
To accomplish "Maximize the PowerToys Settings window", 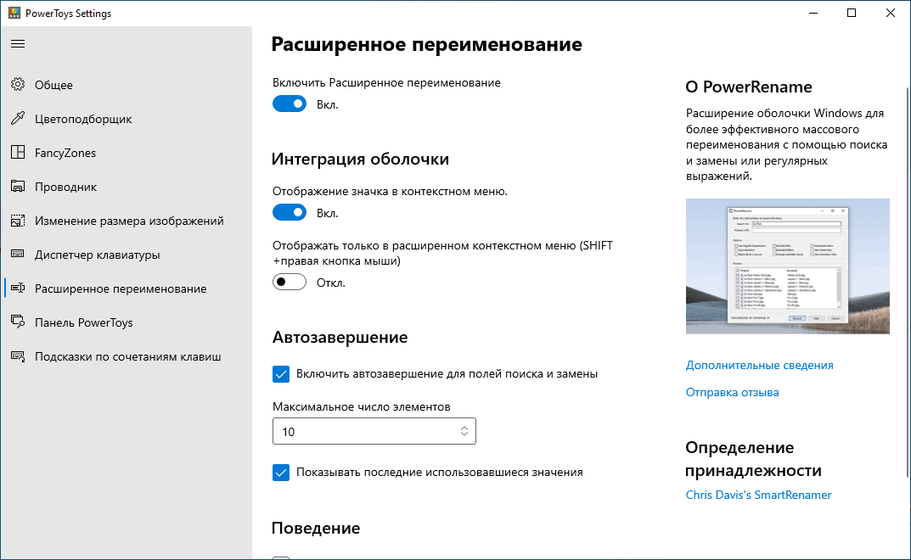I will [852, 13].
